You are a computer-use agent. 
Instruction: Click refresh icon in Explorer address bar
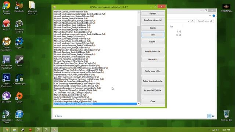click(x=192, y=21)
